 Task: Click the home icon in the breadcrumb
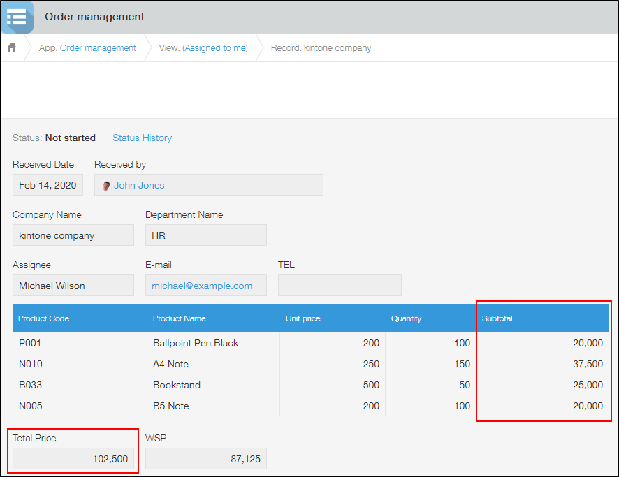[x=11, y=47]
